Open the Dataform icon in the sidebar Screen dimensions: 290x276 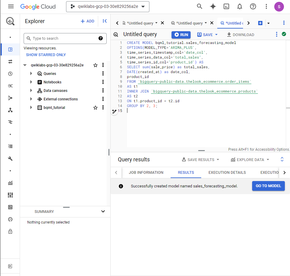pos(10,98)
